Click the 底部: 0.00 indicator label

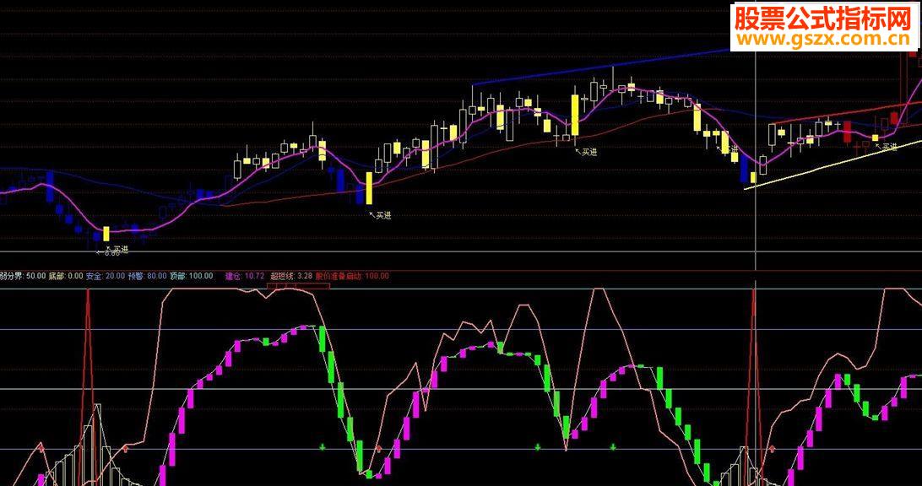66,276
